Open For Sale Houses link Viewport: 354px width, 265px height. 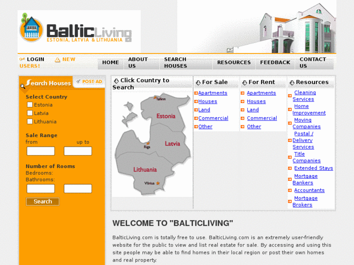[207, 102]
